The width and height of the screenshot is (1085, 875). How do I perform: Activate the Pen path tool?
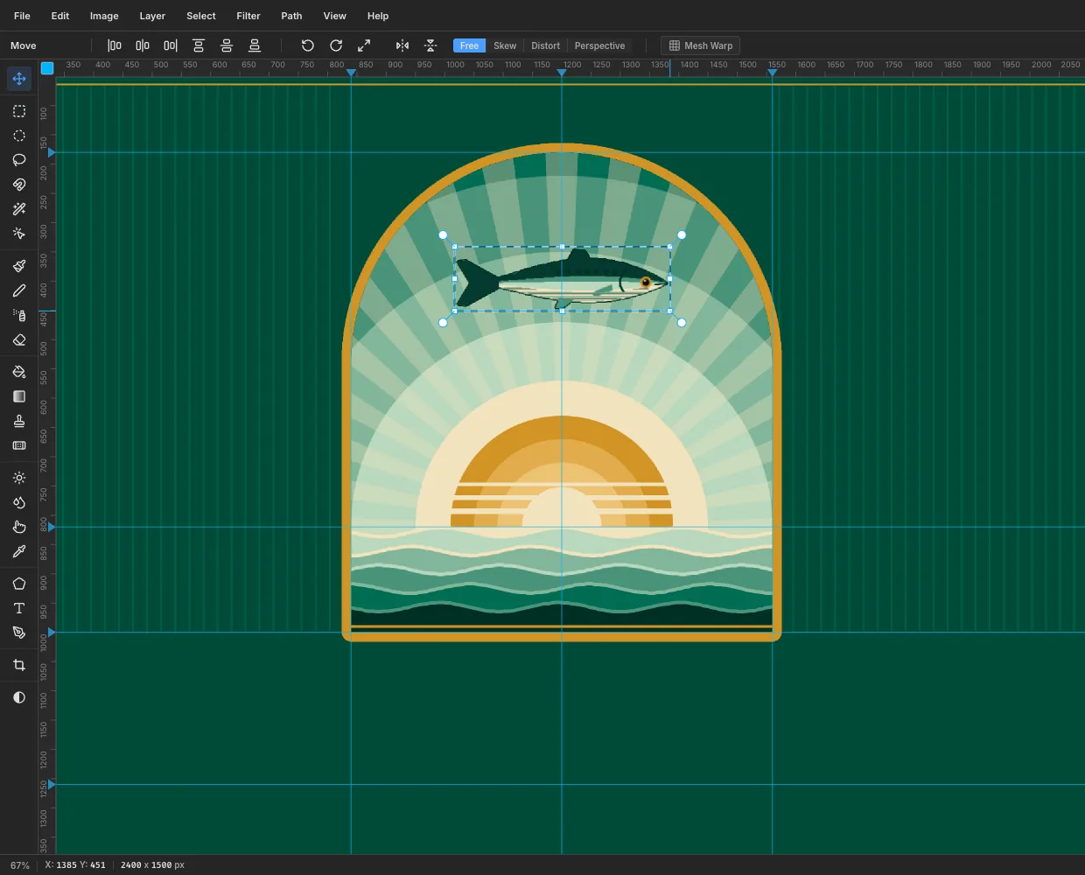click(x=19, y=633)
